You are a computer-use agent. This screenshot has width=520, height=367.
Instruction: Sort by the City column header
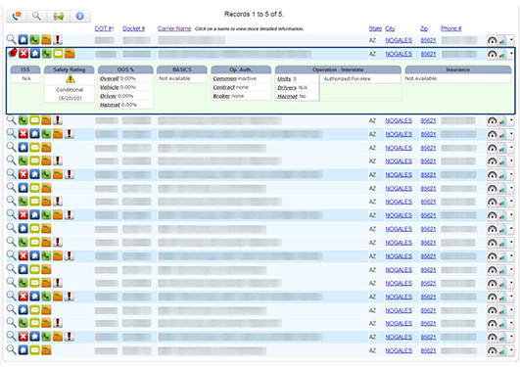[x=390, y=28]
